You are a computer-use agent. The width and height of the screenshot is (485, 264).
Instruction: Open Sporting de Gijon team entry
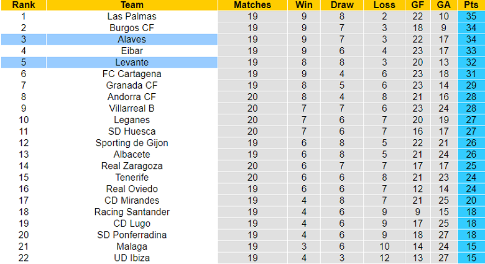tap(132, 143)
